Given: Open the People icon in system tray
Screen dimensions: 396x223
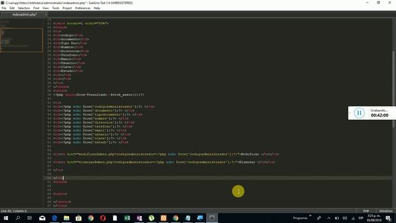Looking at the screenshot, I should point(319,218).
